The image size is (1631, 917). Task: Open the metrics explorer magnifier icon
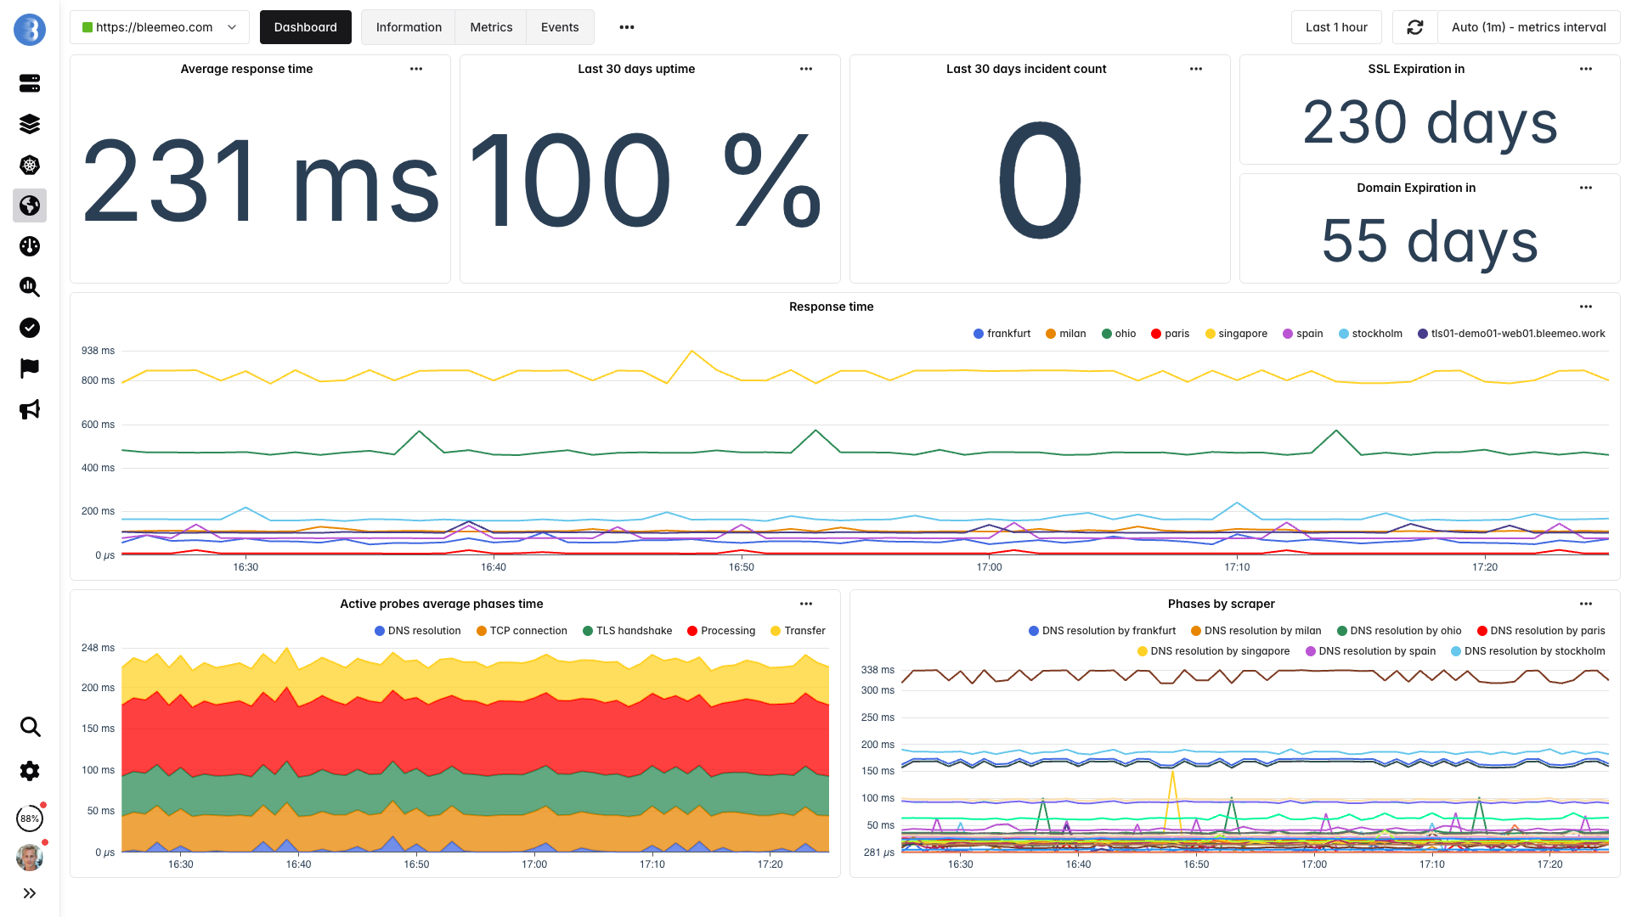pyautogui.click(x=29, y=287)
